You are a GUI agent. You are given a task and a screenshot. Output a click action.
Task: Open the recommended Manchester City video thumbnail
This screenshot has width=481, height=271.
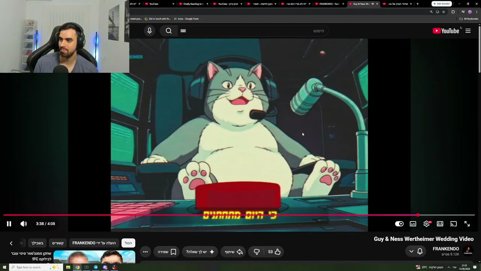tap(94, 257)
